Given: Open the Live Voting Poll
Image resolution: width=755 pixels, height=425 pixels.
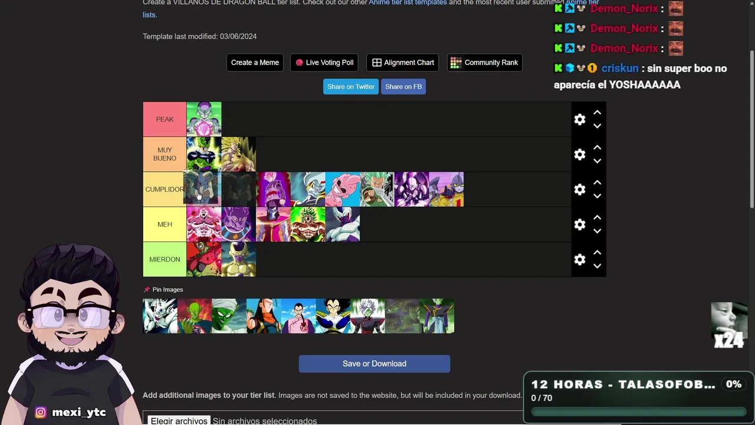Looking at the screenshot, I should [x=324, y=63].
